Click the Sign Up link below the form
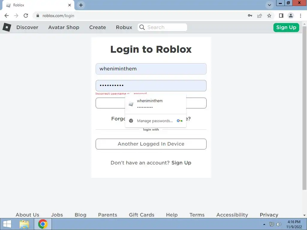 click(x=181, y=163)
